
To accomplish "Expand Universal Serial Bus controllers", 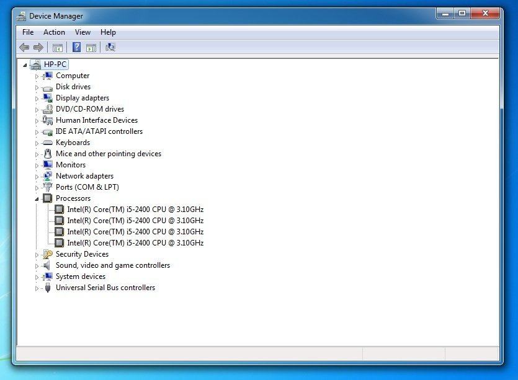I will pos(37,288).
